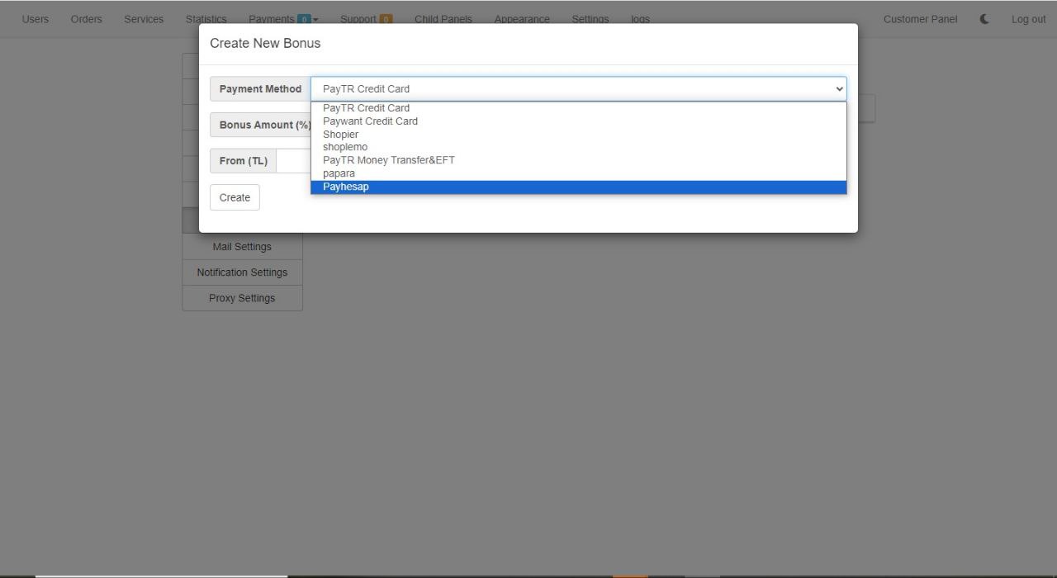Select papara payment option
1057x578 pixels.
coord(339,173)
